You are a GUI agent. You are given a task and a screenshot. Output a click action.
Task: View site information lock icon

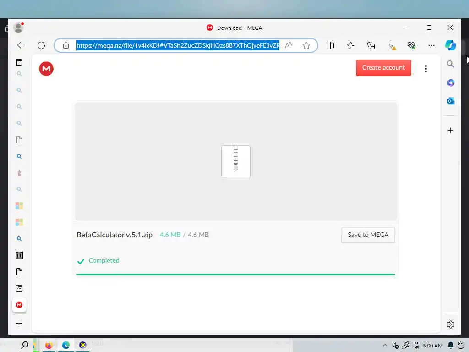[x=66, y=45]
